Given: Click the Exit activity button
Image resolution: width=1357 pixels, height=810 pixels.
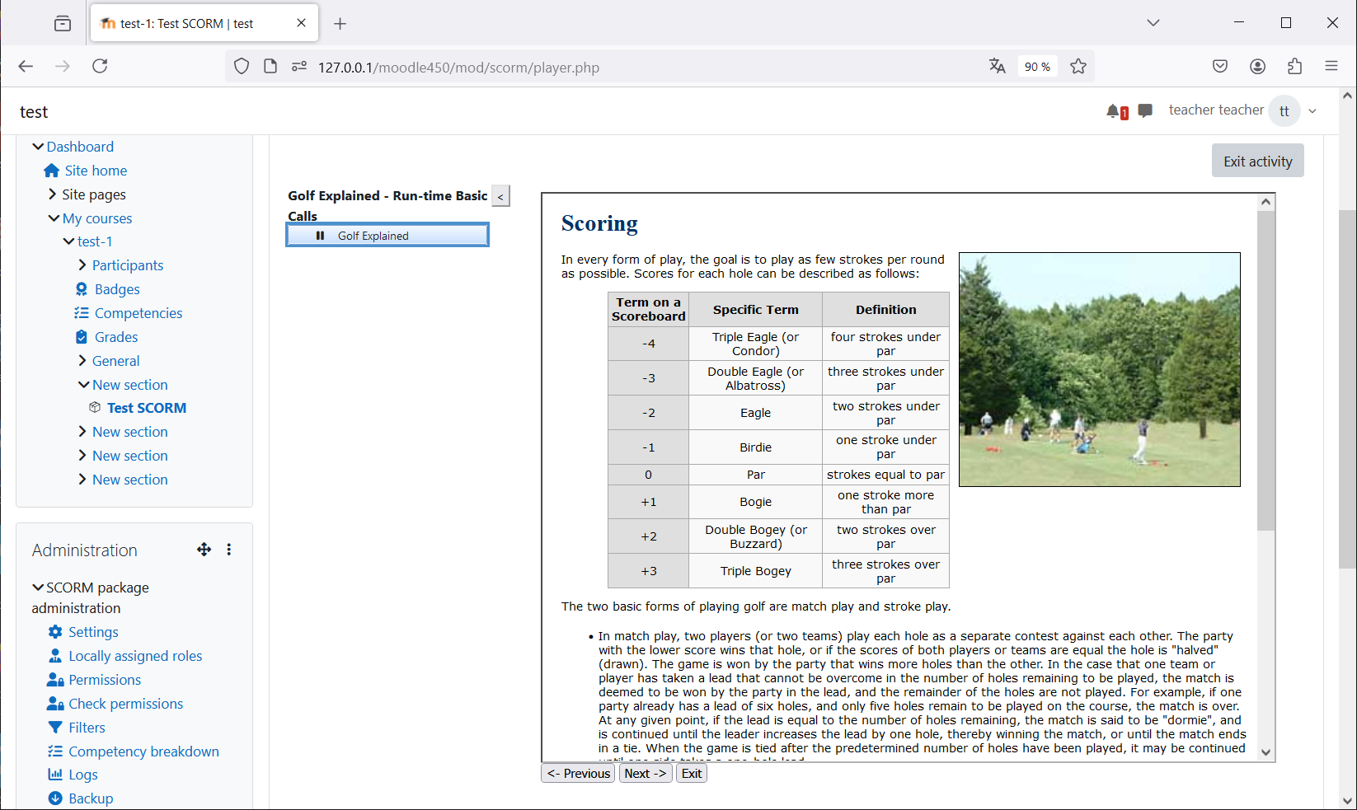Looking at the screenshot, I should coord(1258,162).
